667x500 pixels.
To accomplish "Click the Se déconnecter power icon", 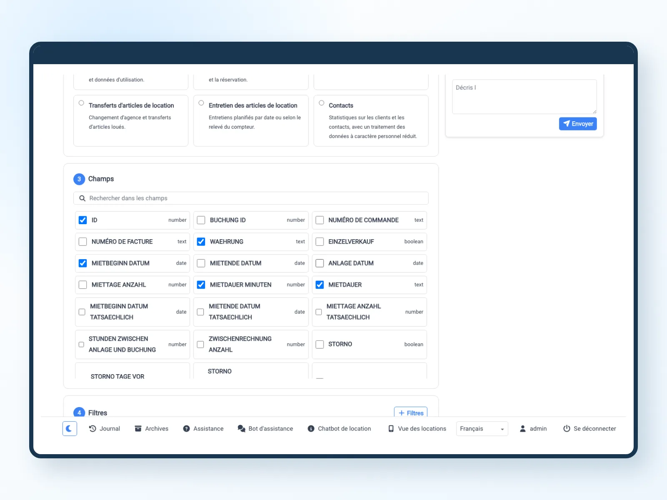I will click(x=567, y=428).
